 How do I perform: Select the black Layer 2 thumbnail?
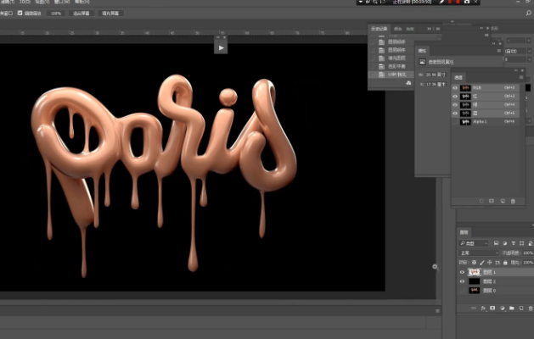click(x=474, y=281)
